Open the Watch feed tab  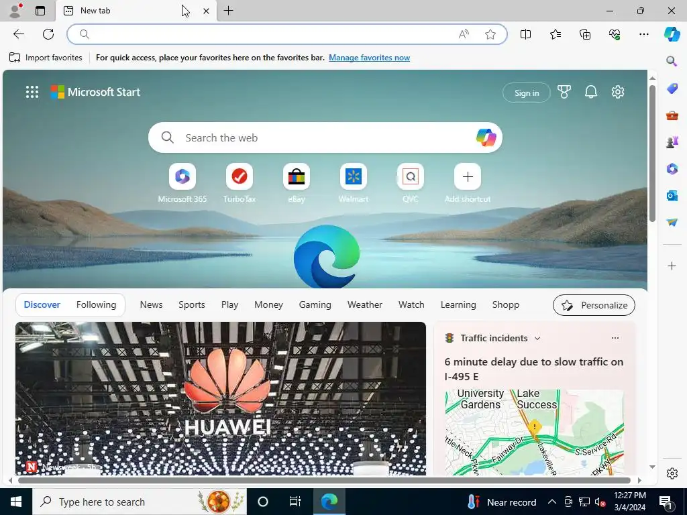[411, 305]
